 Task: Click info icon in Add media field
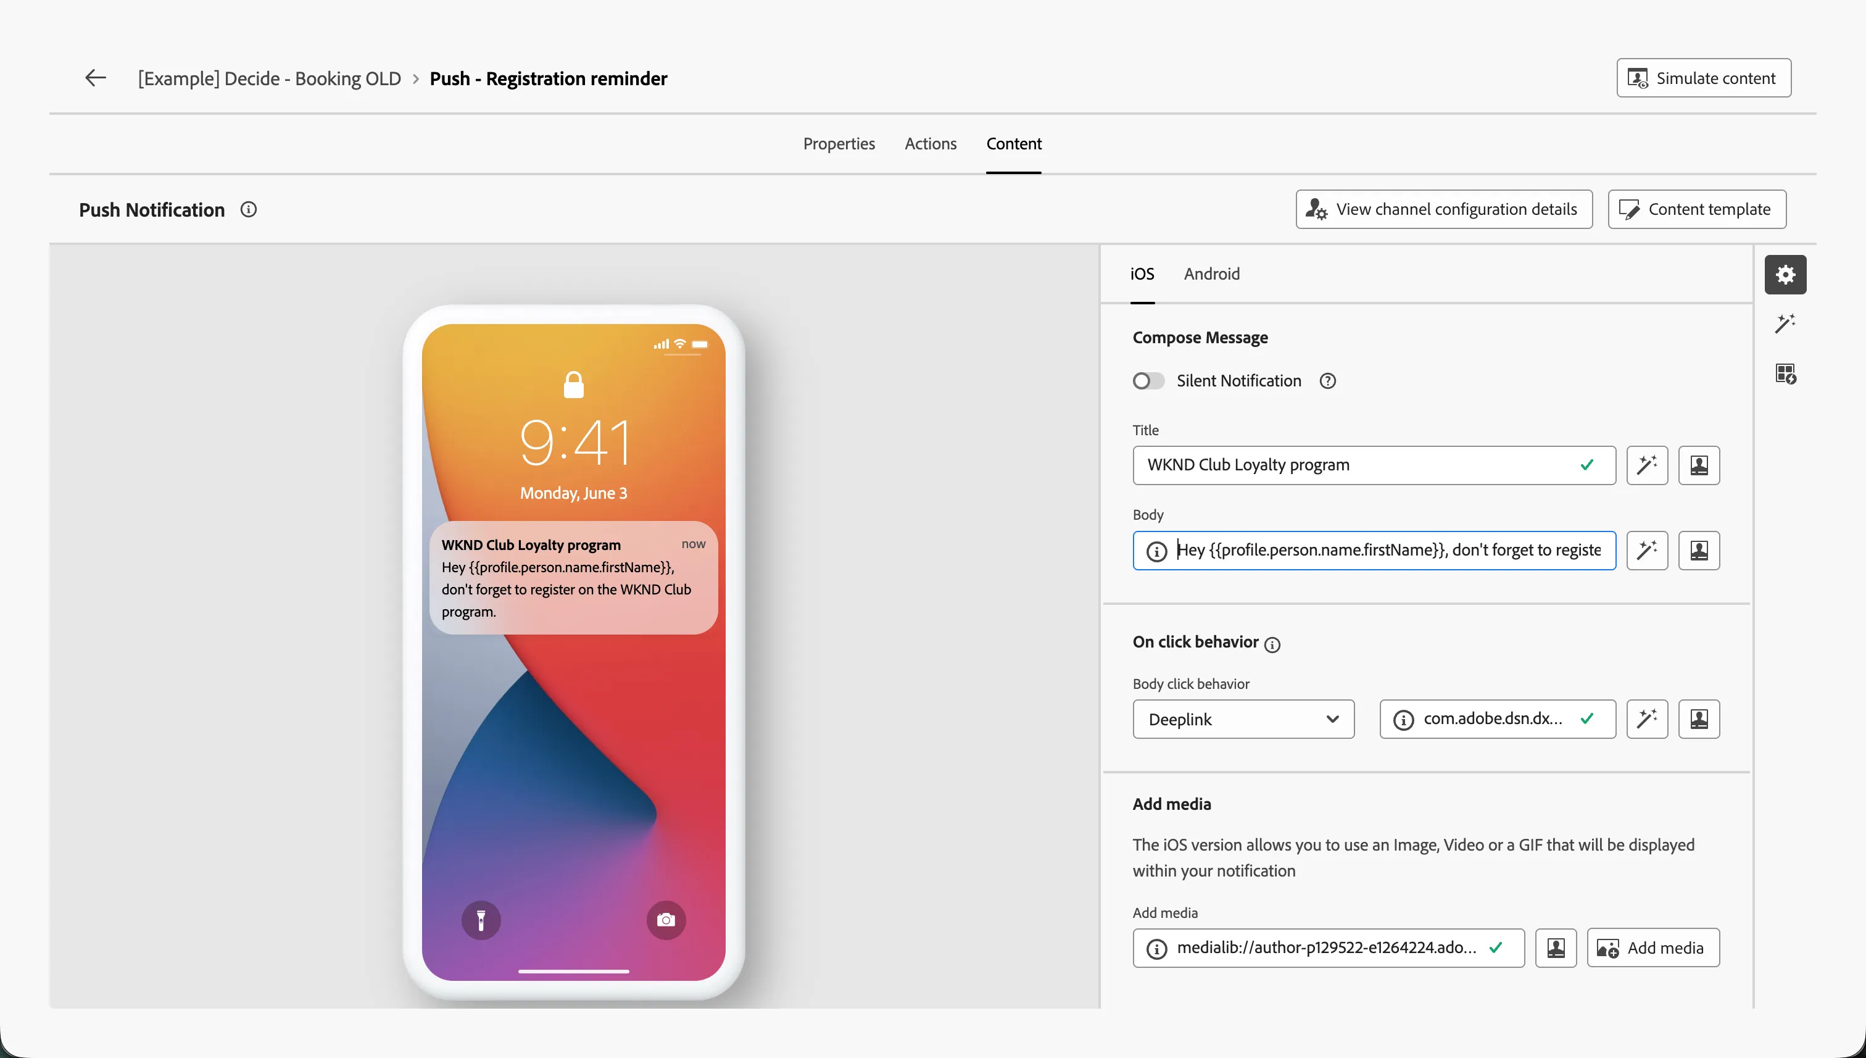click(x=1156, y=948)
